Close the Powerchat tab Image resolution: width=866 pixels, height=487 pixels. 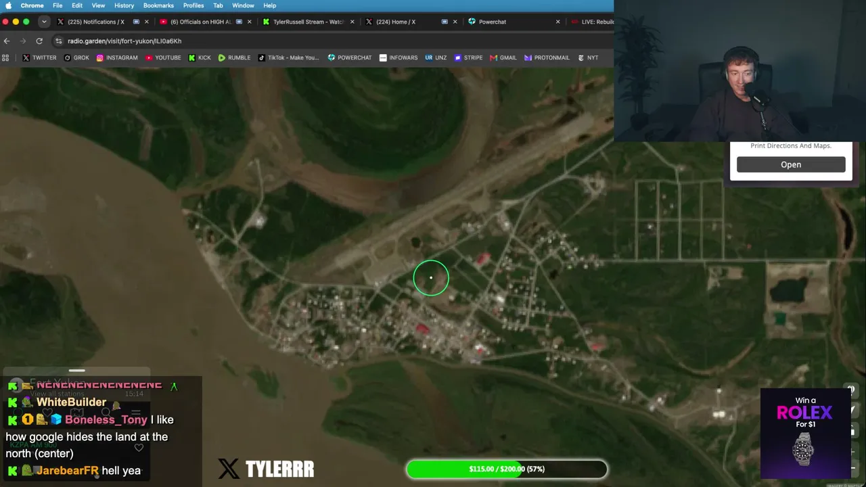click(x=557, y=22)
